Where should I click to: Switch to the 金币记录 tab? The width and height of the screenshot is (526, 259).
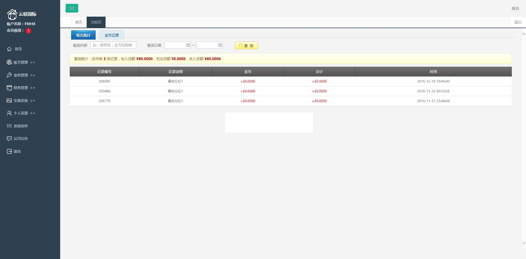coord(112,35)
